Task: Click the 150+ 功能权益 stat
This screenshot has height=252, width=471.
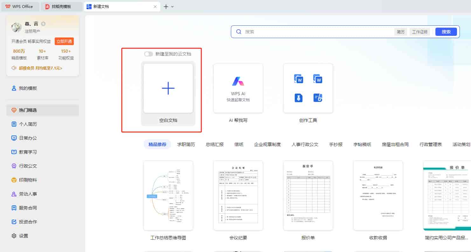Action: (x=66, y=54)
